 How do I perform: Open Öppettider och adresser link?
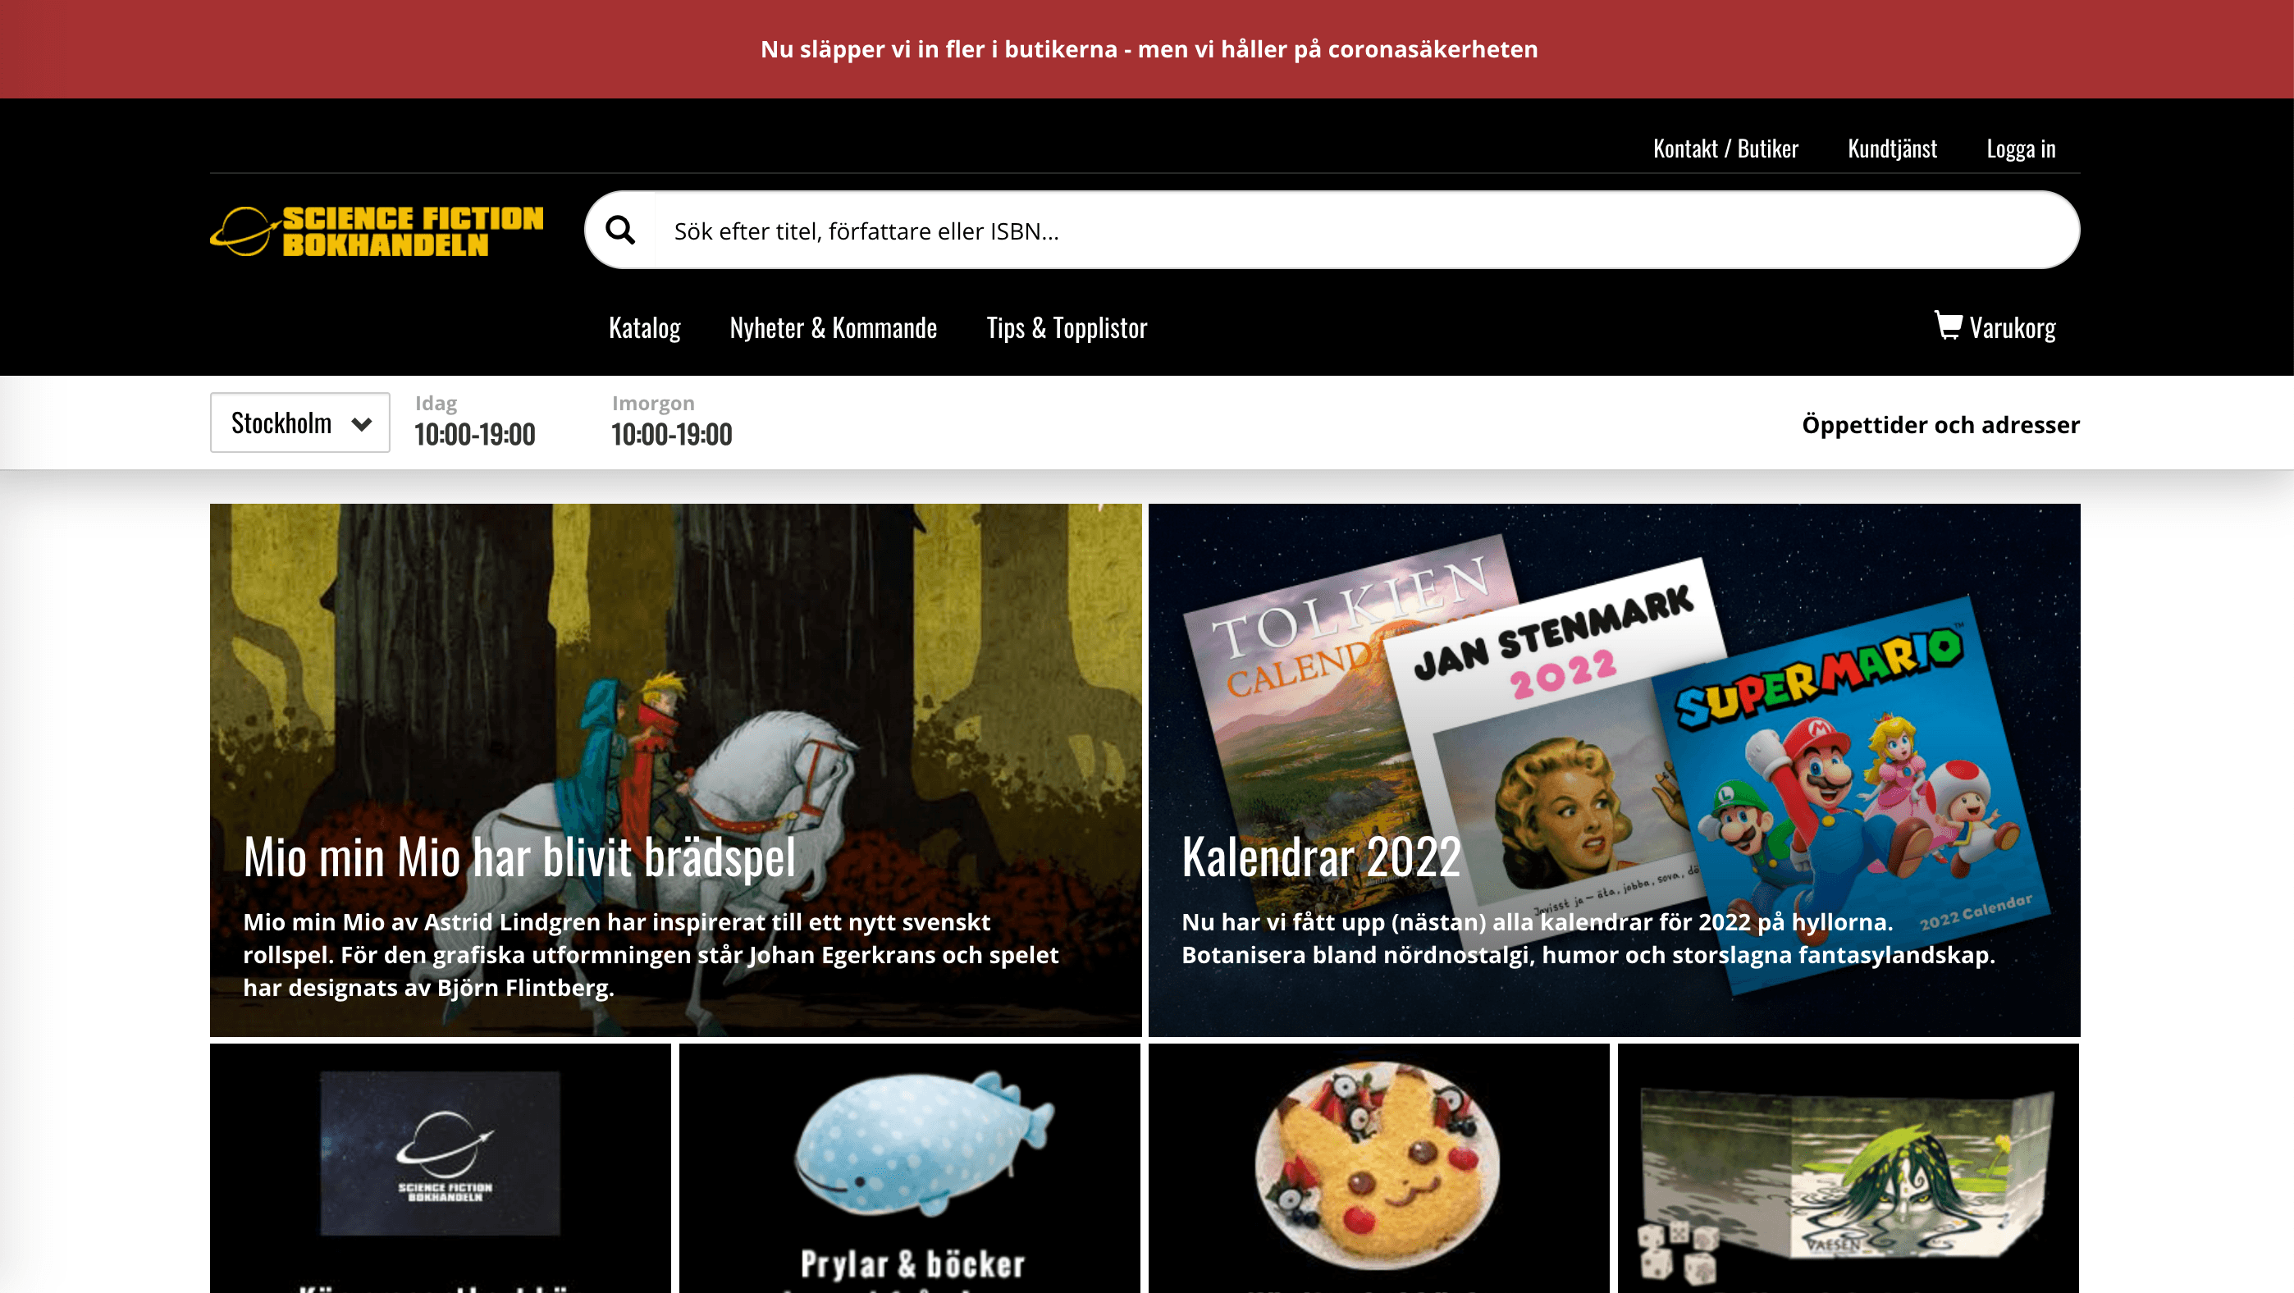point(1940,425)
